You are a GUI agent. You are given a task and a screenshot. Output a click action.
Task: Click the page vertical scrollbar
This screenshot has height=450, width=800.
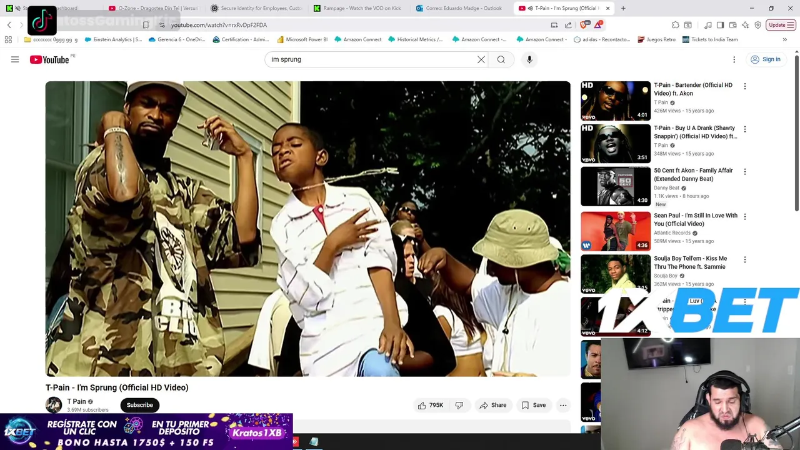click(796, 132)
